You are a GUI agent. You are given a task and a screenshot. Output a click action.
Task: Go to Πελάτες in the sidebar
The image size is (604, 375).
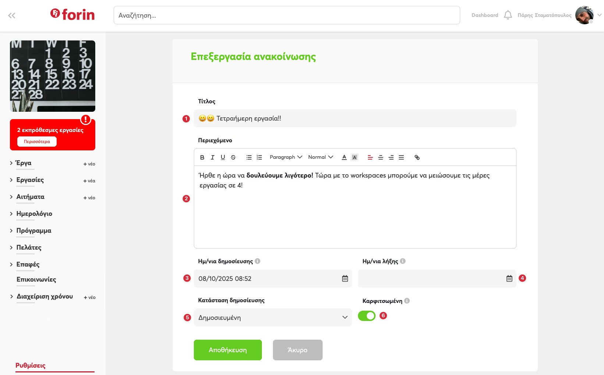[29, 247]
